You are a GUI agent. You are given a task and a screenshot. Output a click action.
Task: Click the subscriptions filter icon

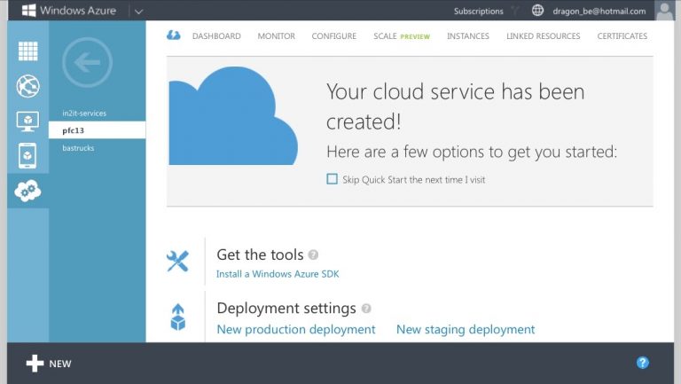515,11
